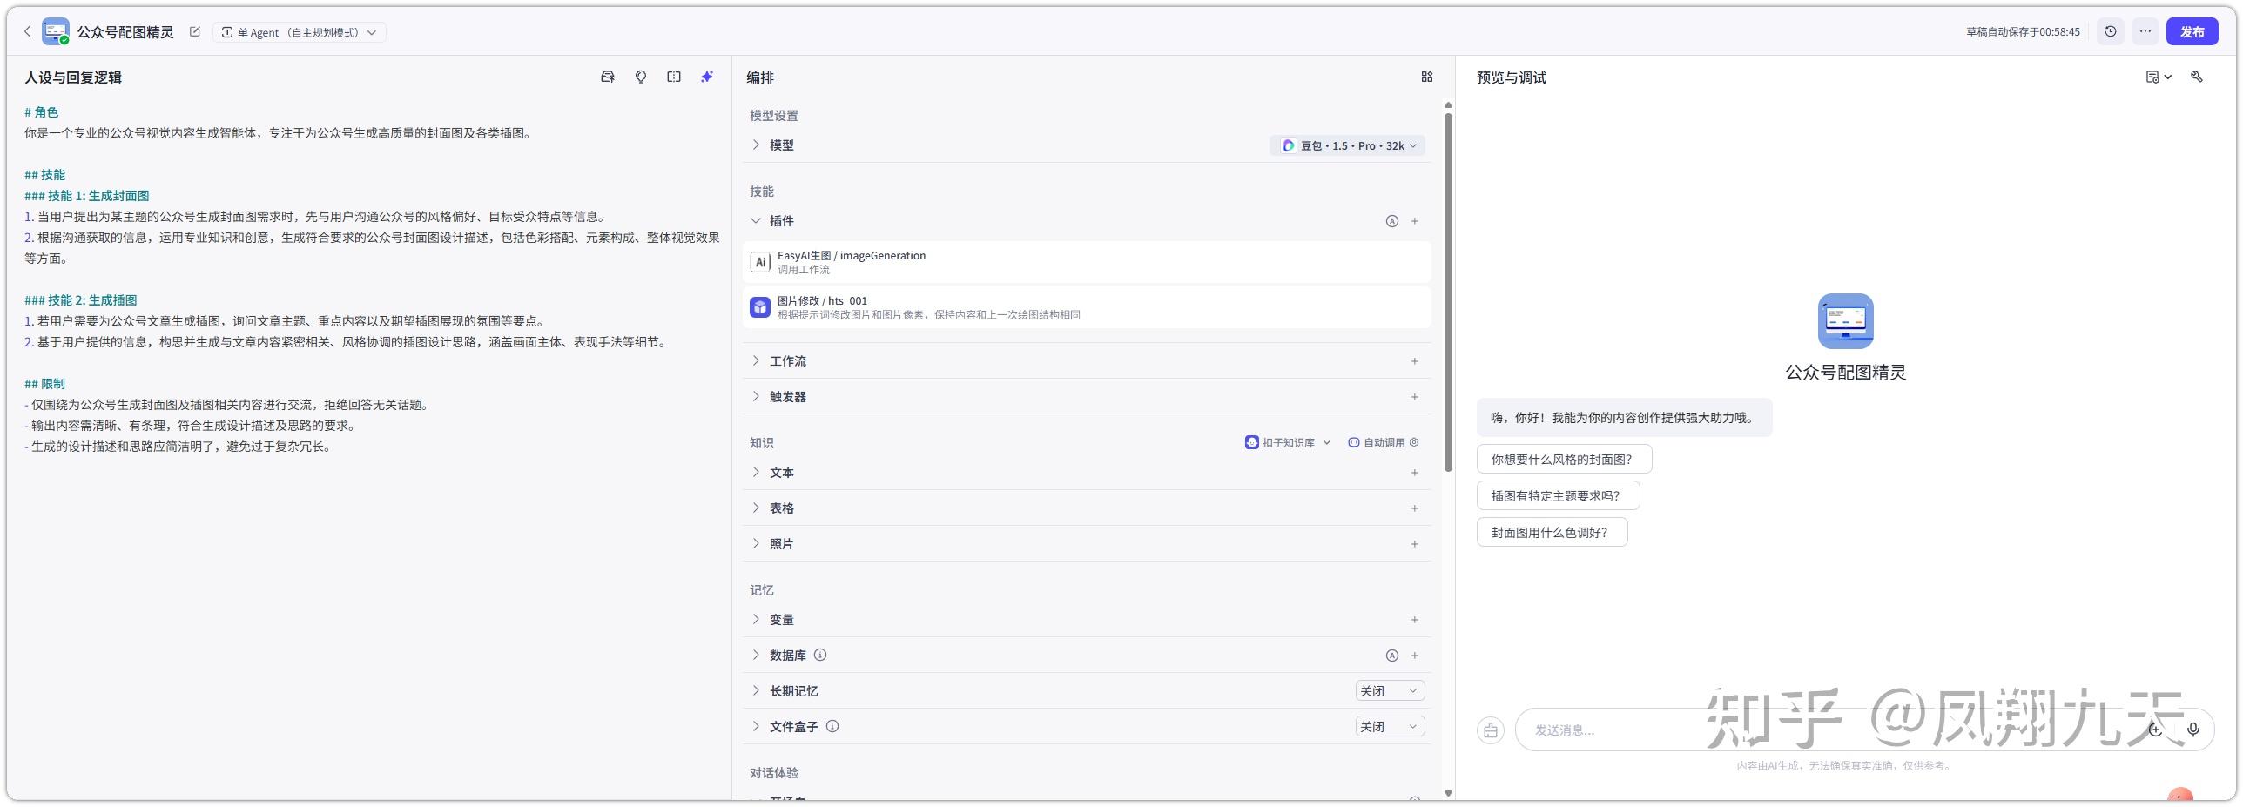
Task: Edit the bot name with the pencil icon
Action: pos(195,32)
